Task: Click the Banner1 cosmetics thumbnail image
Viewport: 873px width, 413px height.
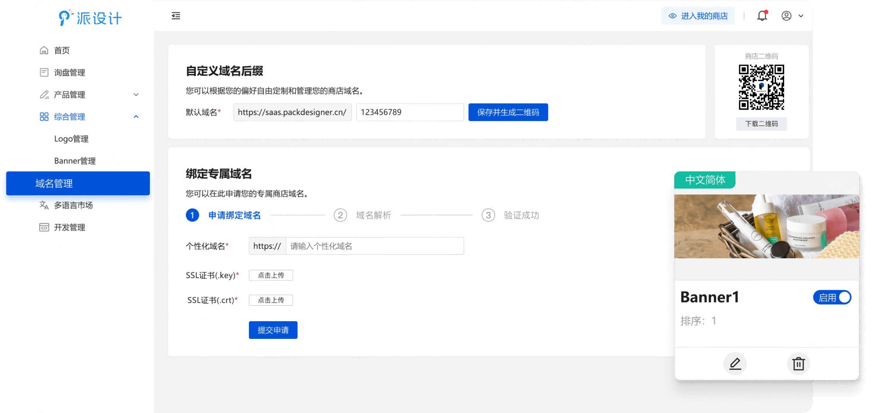Action: coord(766,226)
